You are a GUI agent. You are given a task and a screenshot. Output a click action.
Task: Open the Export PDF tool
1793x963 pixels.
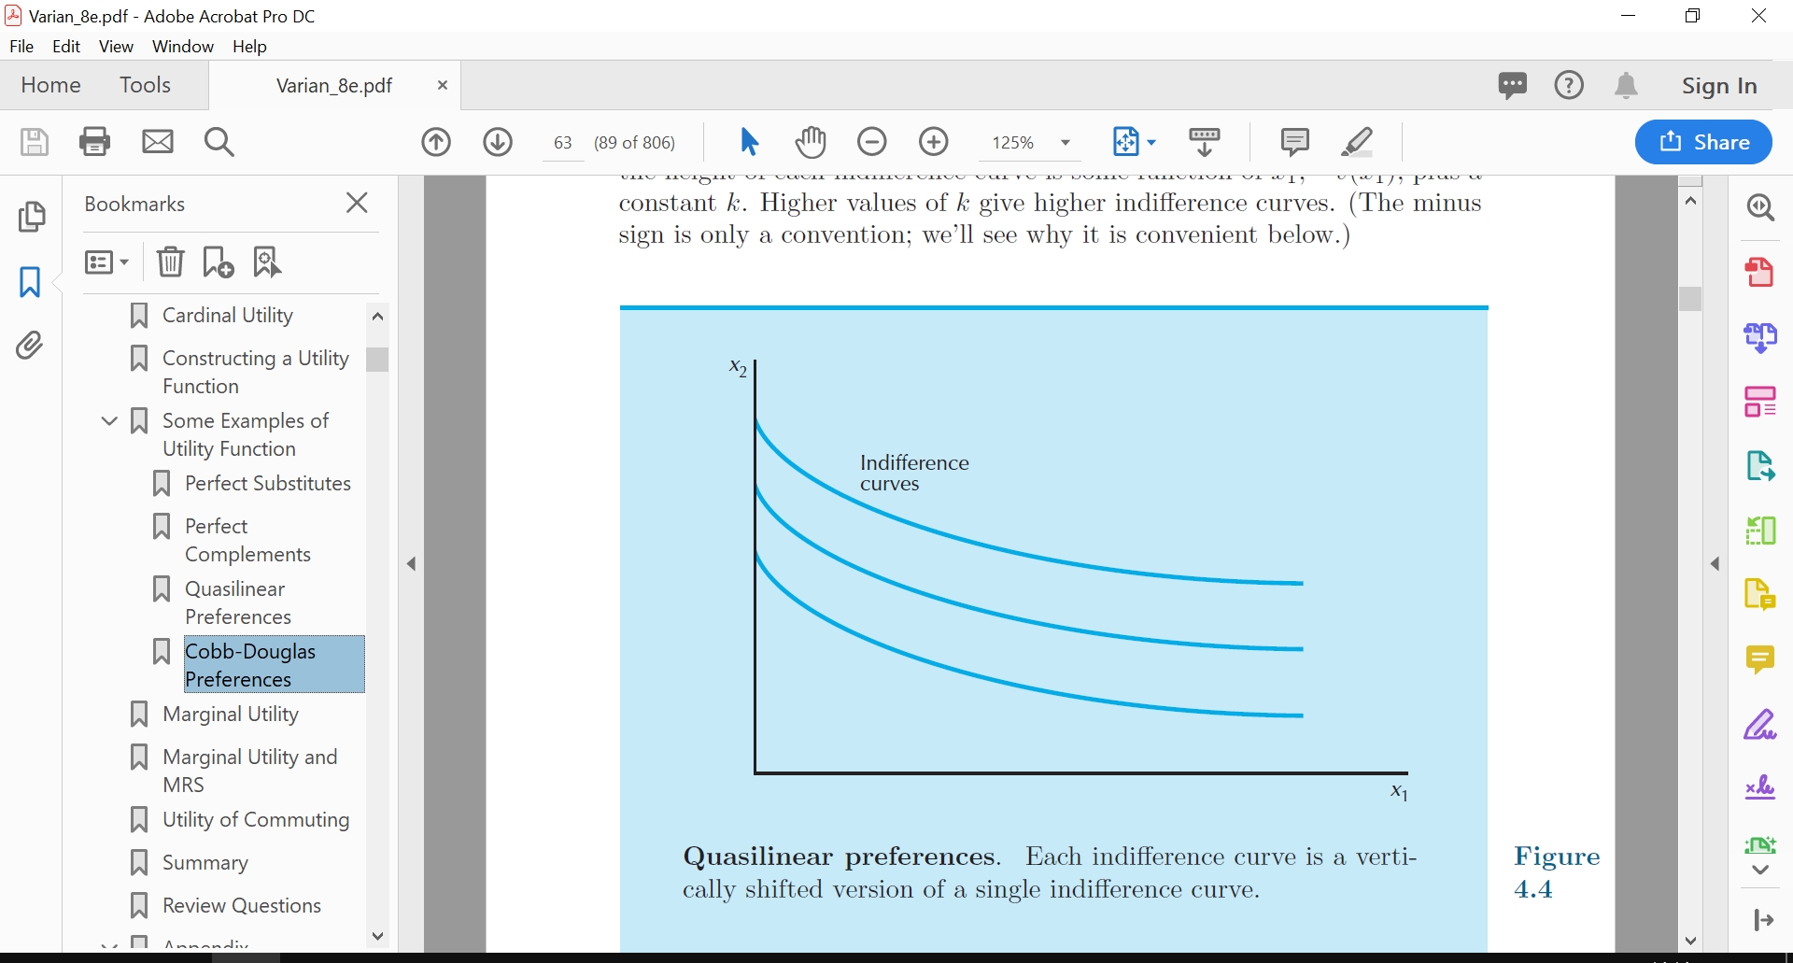coord(1760,465)
